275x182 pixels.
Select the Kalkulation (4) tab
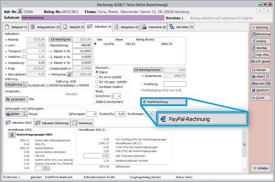click(99, 27)
